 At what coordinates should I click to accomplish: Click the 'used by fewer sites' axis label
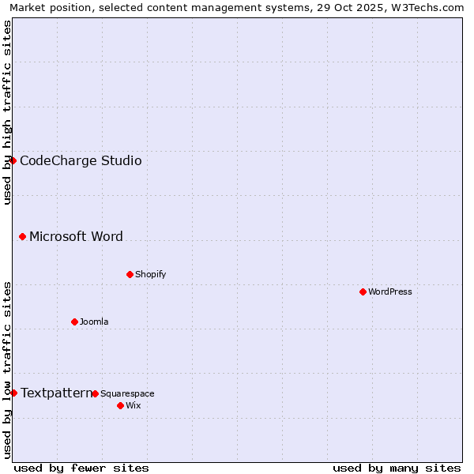point(81,468)
